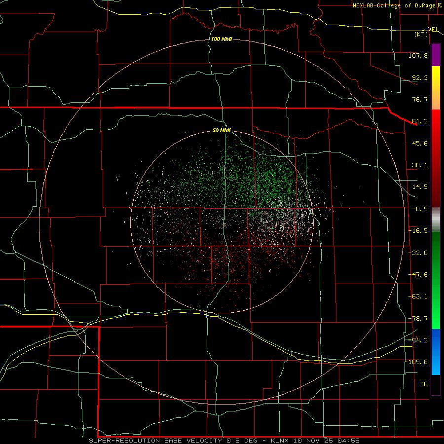
Task: Click the '100 NMI' range ring label
Action: click(222, 39)
